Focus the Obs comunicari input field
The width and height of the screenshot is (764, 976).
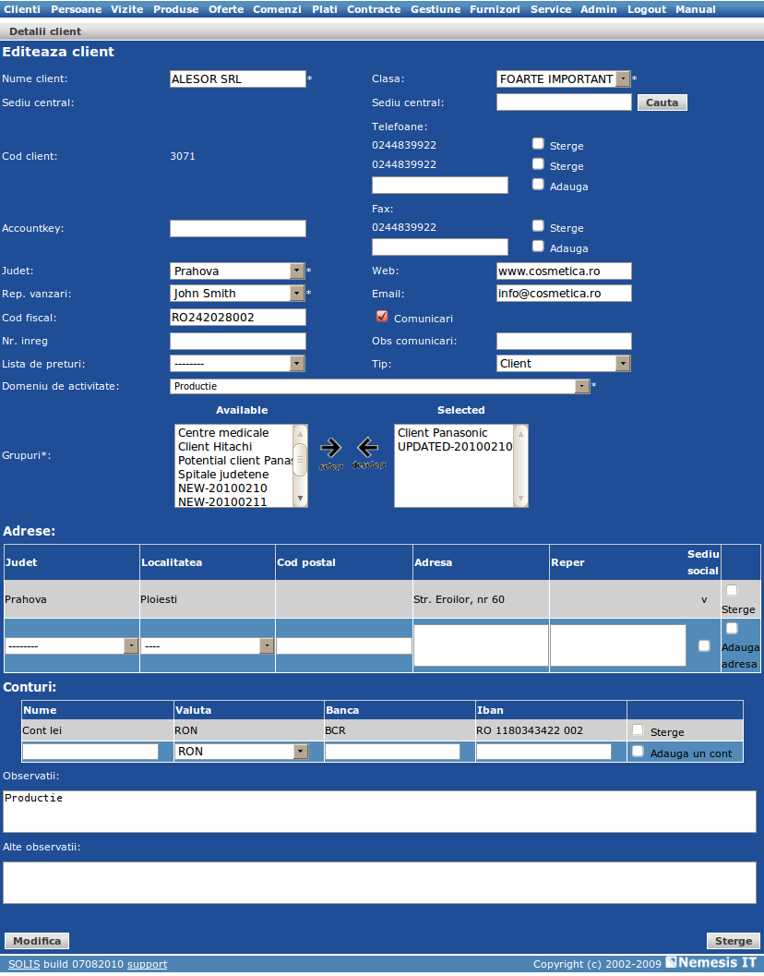[x=564, y=341]
